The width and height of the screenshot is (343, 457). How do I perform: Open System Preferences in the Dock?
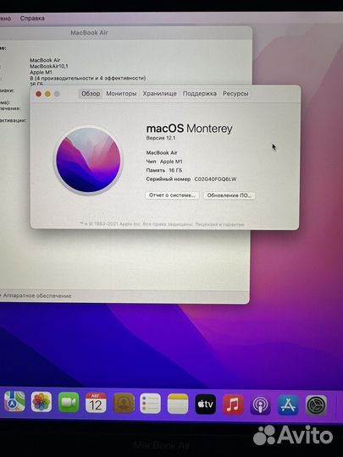tap(316, 405)
